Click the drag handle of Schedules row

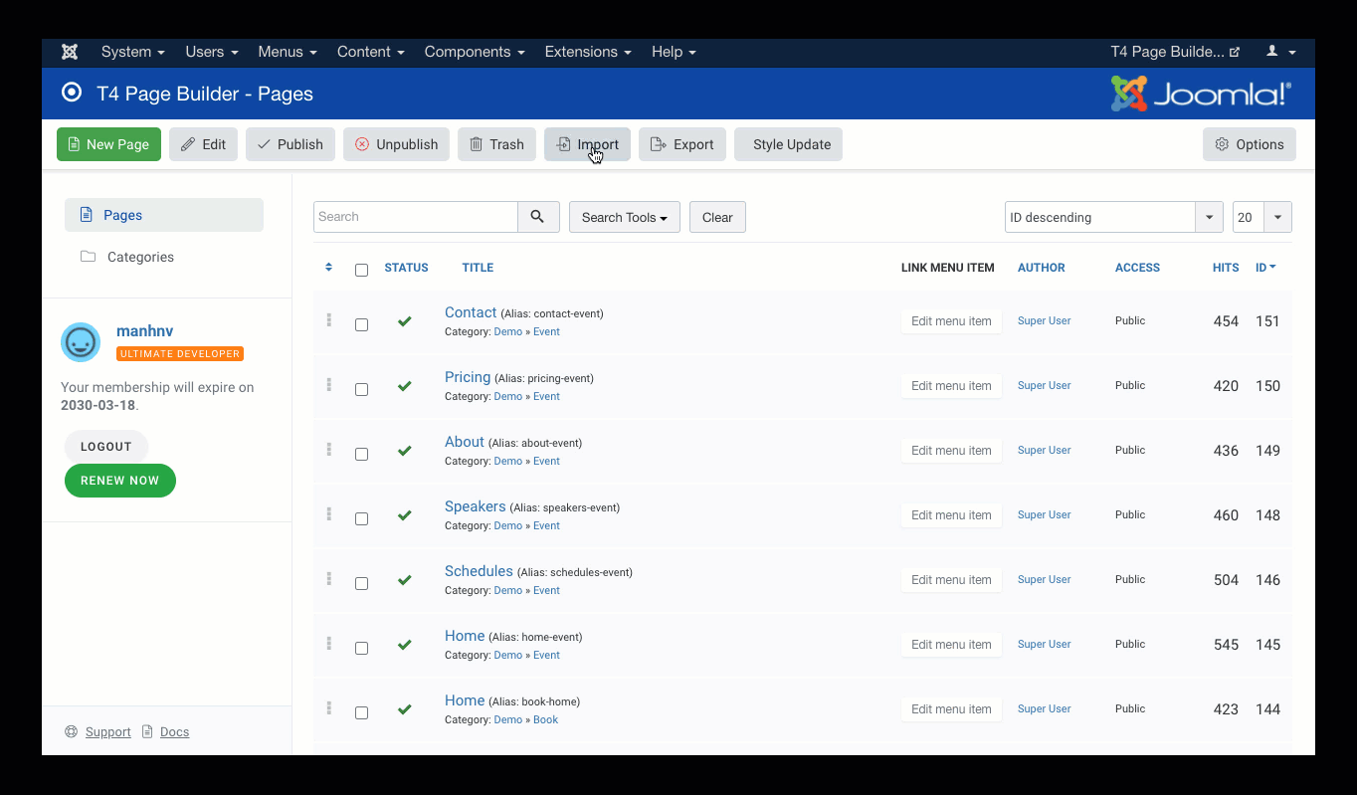328,579
